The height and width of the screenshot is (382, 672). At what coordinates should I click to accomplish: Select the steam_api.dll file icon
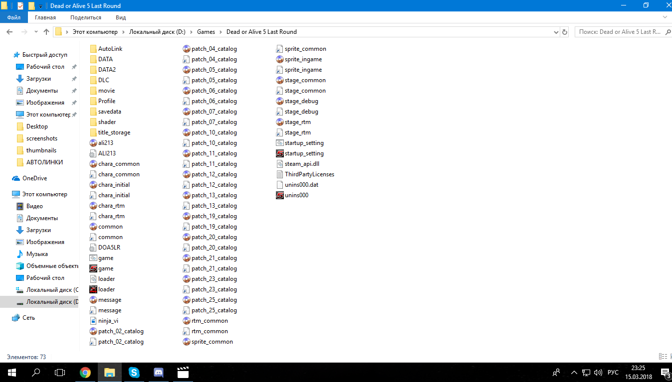coord(280,164)
